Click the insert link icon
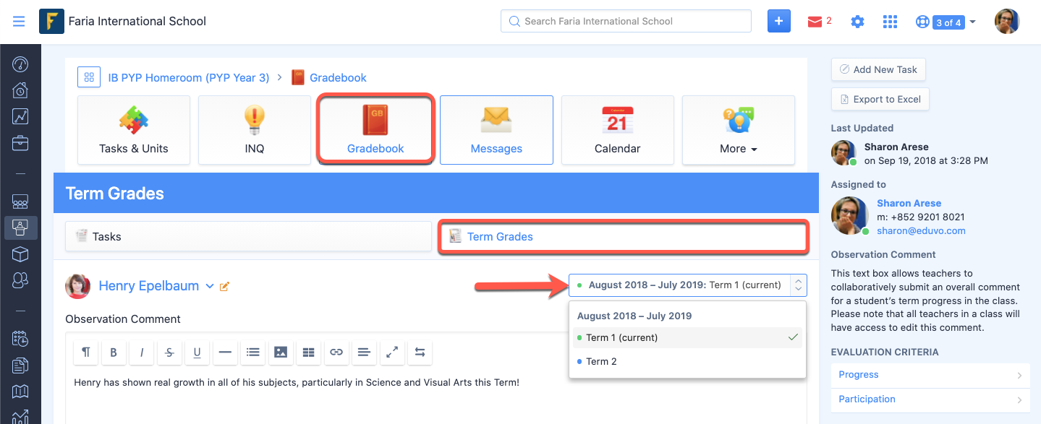Image resolution: width=1041 pixels, height=424 pixels. [336, 352]
